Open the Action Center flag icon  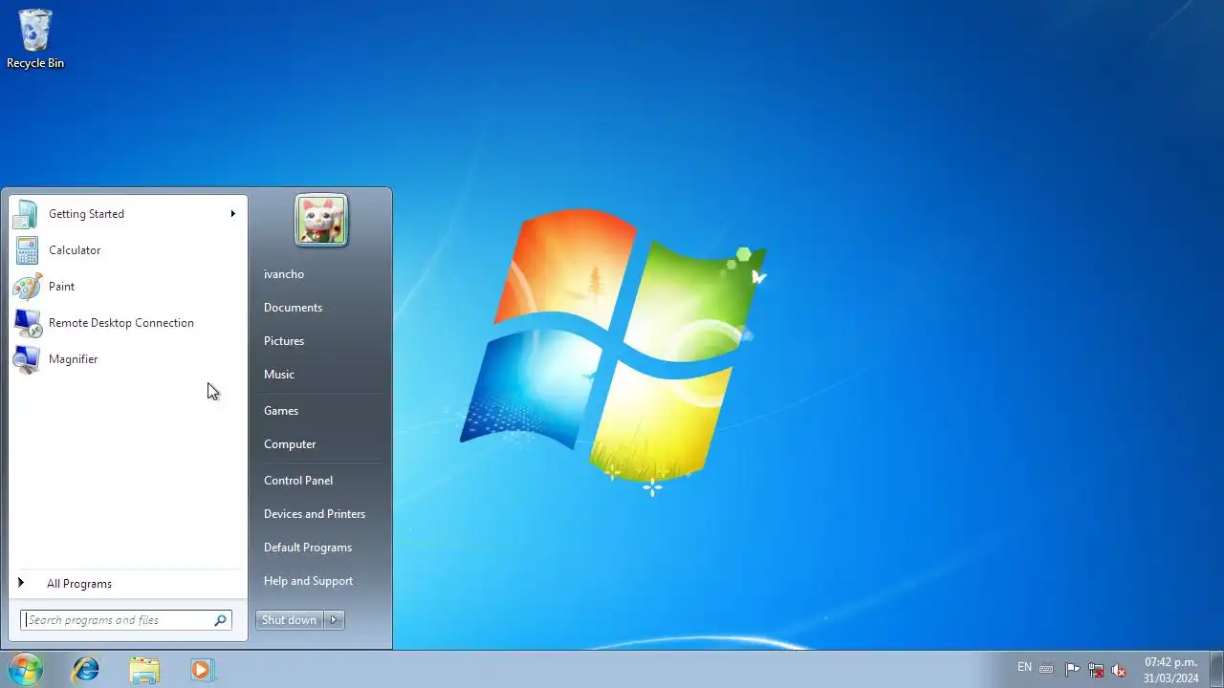(1072, 669)
